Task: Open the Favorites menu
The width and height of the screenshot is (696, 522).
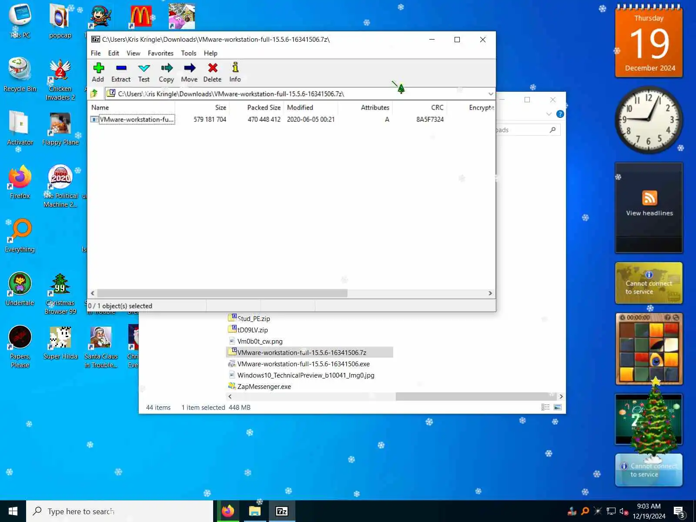Action: (161, 53)
